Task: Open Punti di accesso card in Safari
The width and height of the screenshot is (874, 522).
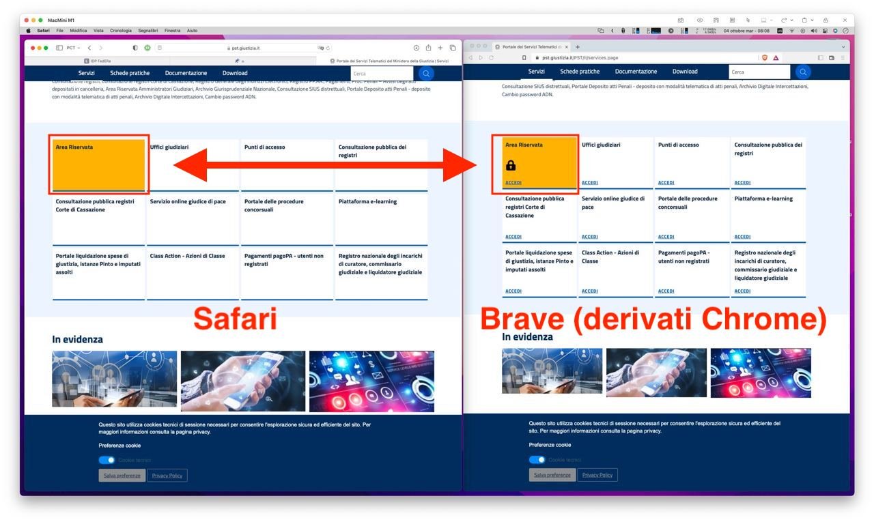Action: pos(287,164)
